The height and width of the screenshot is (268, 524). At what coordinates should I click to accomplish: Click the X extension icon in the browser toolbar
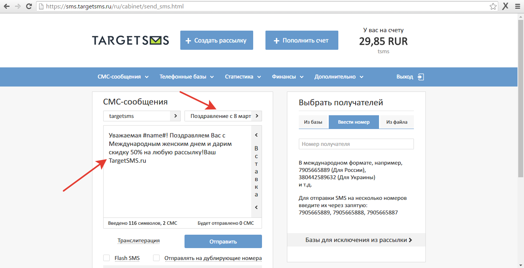click(x=506, y=6)
